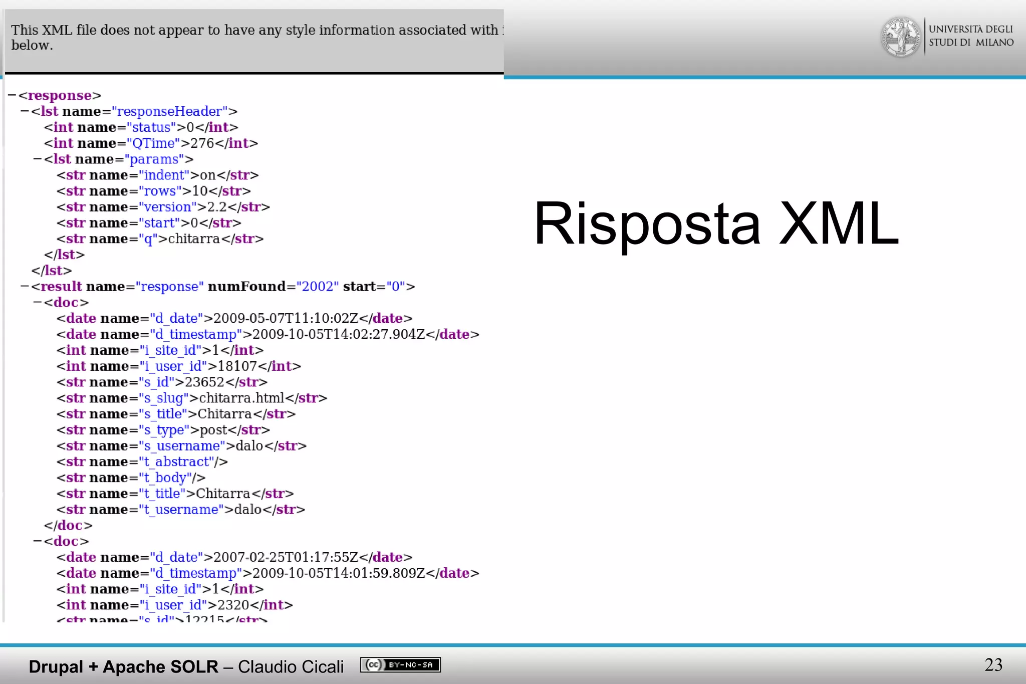Screen dimensions: 1026x684
Task: Click the t_username dalo line
Action: click(x=181, y=510)
